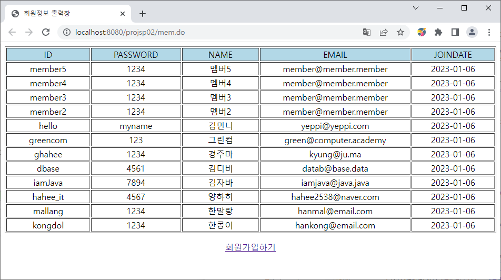Click the EMAIL column header
Screen dimensions: 501x280
(335, 55)
